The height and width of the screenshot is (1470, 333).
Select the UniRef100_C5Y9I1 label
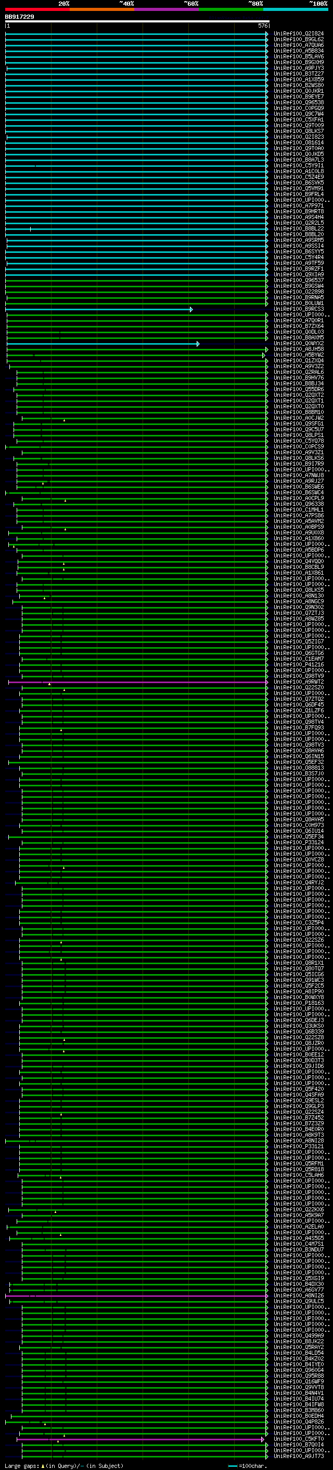pos(299,165)
